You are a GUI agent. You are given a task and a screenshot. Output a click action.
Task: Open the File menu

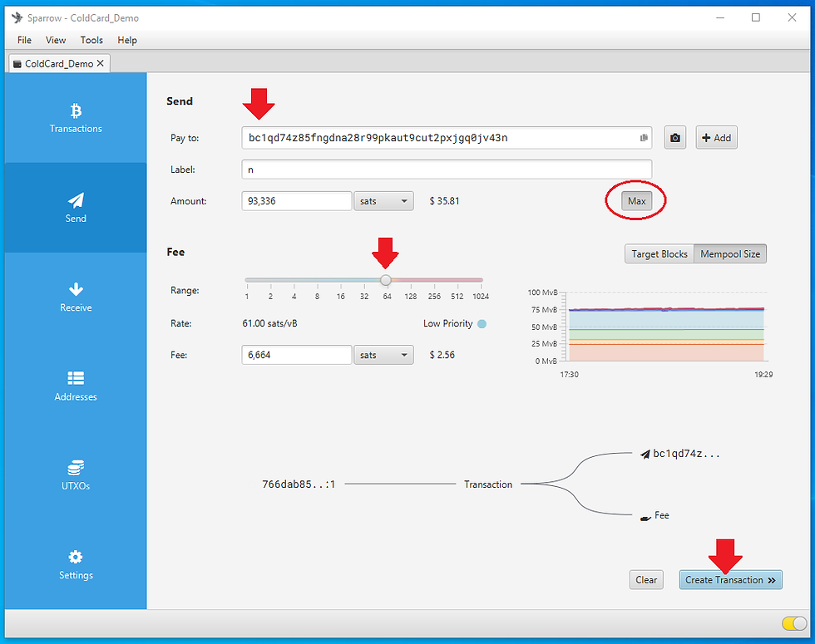click(x=24, y=40)
